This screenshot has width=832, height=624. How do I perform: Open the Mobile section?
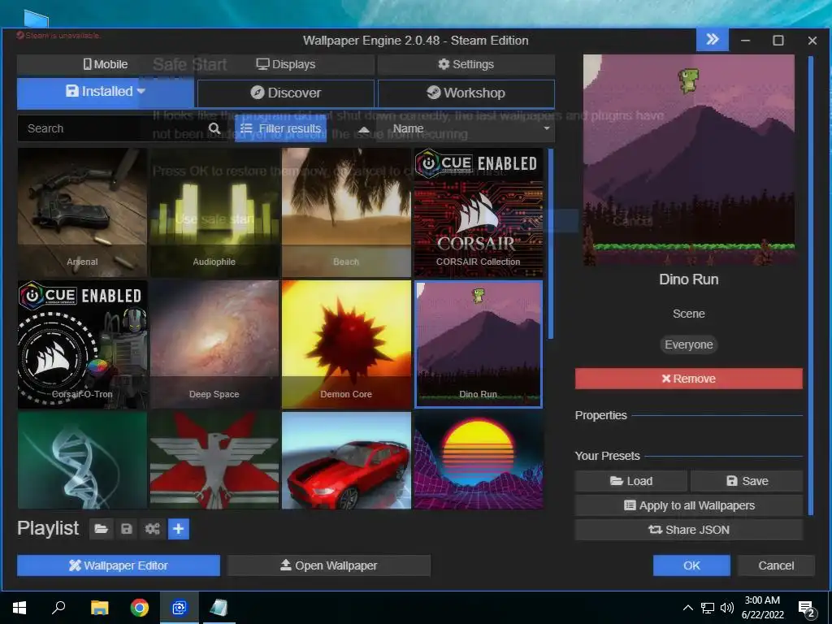click(106, 64)
